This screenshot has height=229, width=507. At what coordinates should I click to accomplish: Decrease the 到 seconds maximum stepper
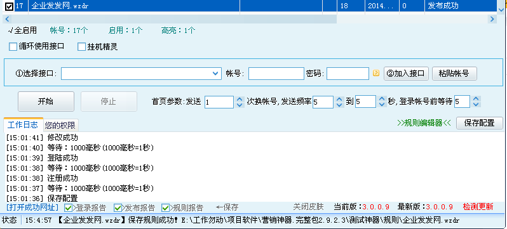382,105
